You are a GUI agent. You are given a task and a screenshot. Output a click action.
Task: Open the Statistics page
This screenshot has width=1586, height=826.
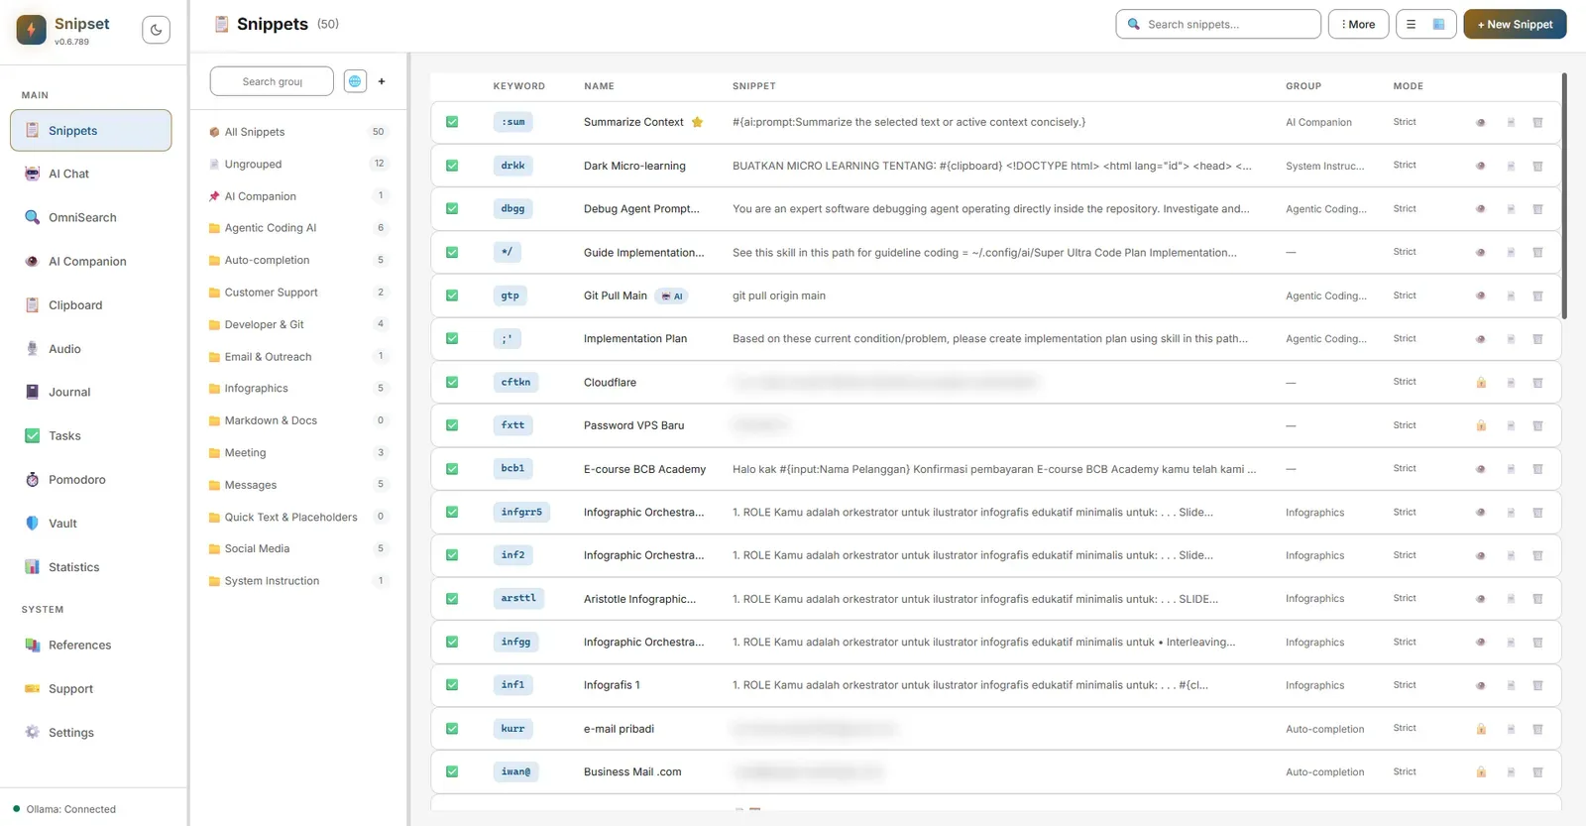(90, 567)
